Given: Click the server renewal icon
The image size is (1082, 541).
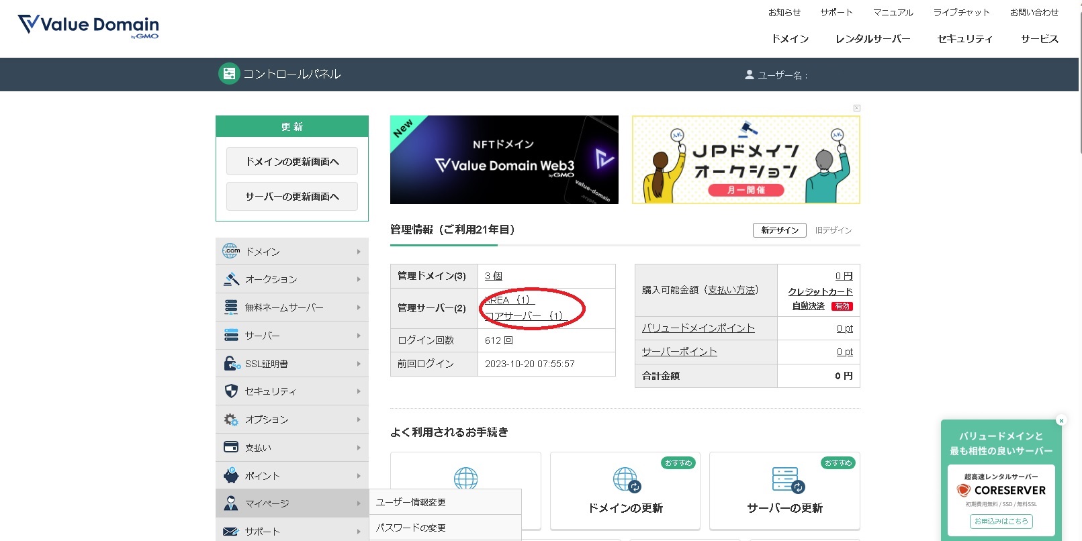Looking at the screenshot, I should [788, 480].
